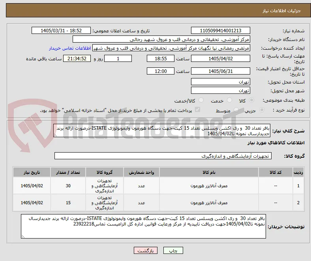Click the گروه کالا column header

(x=105, y=172)
